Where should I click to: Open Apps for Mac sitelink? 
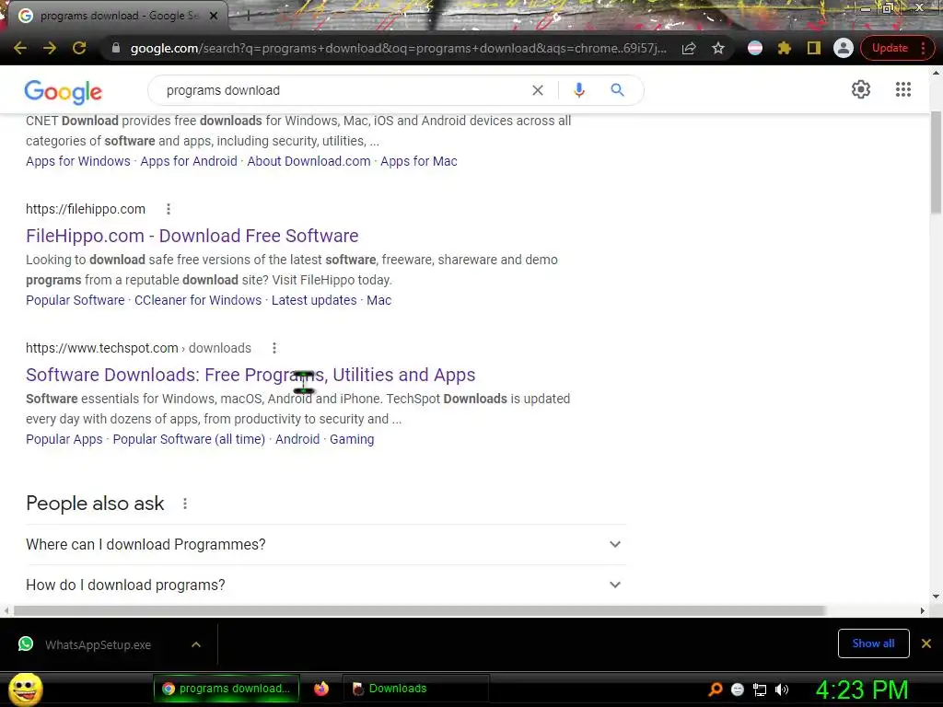point(419,161)
